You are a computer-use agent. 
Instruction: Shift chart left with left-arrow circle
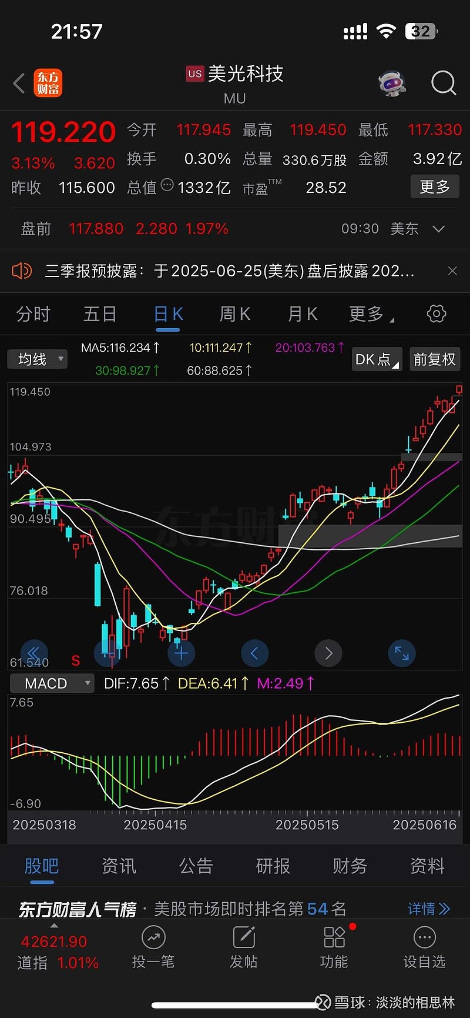255,653
